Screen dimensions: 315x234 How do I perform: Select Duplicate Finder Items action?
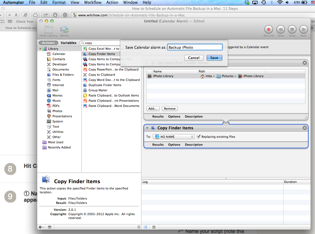point(105,85)
